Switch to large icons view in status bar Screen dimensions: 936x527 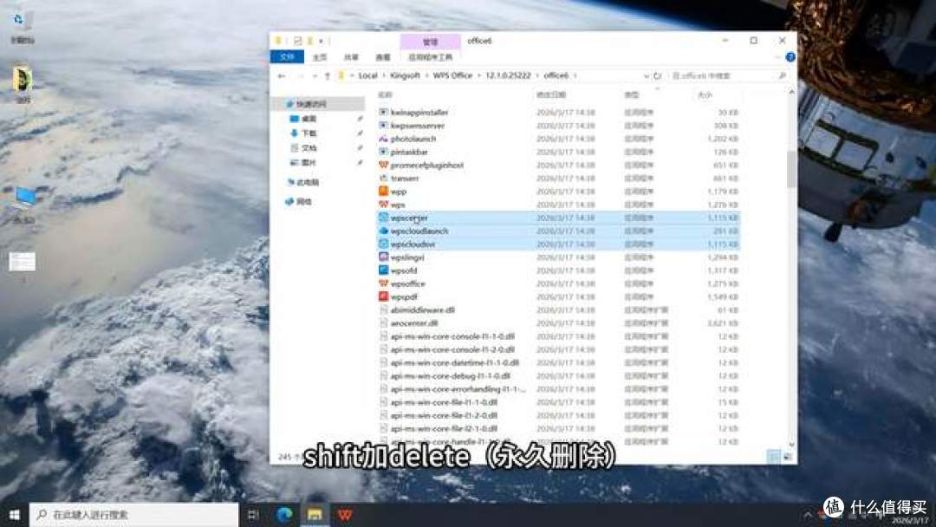tap(787, 457)
